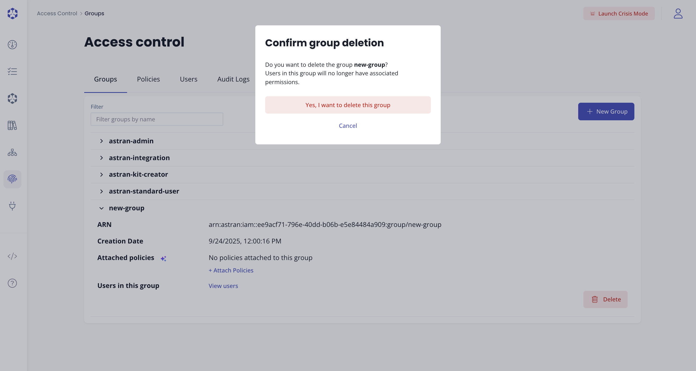Click the fingerprint access control icon
The height and width of the screenshot is (371, 696).
click(x=12, y=179)
